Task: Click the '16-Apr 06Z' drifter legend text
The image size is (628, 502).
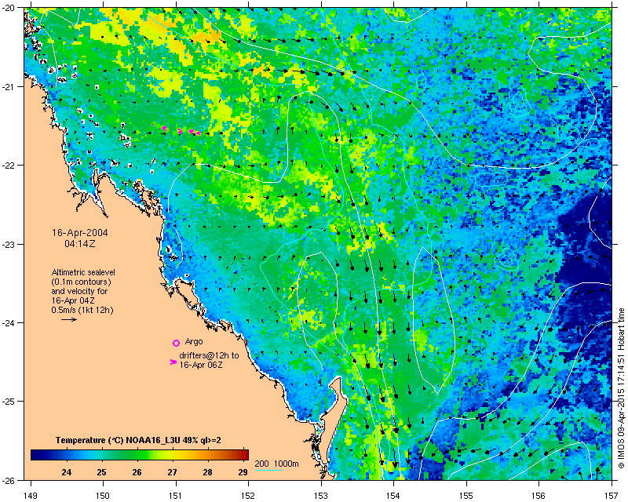Action: pos(201,365)
